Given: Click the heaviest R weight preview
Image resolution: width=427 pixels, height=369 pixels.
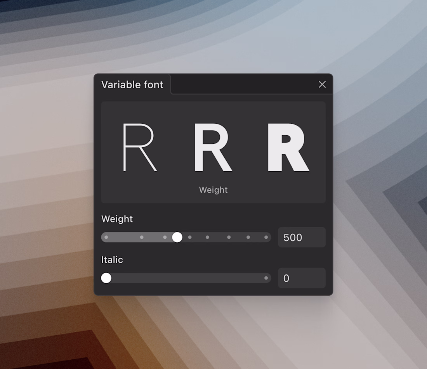Looking at the screenshot, I should point(289,147).
